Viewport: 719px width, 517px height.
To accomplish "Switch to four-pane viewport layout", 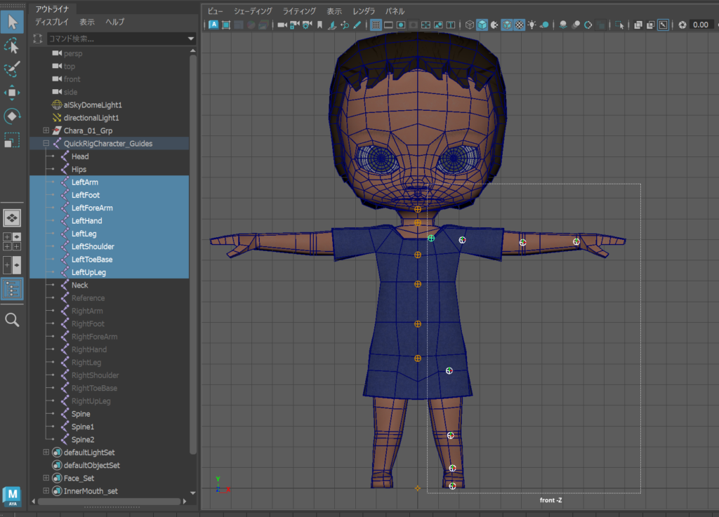I will click(12, 241).
